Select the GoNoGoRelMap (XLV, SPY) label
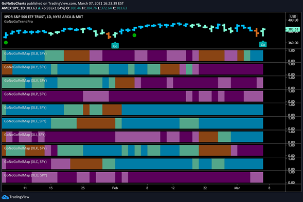Viewport: 303px width, 202px height. [x=25, y=81]
